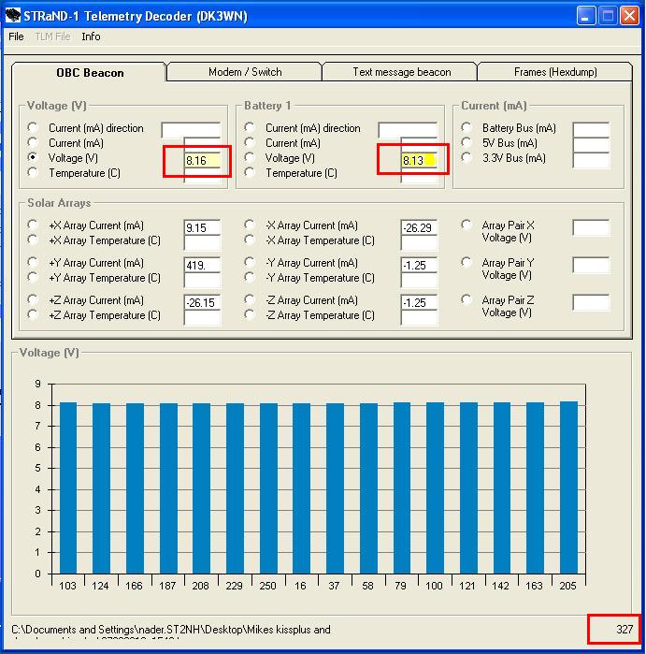Click Voltage group Current direction empty field
The width and height of the screenshot is (646, 654).
(191, 130)
